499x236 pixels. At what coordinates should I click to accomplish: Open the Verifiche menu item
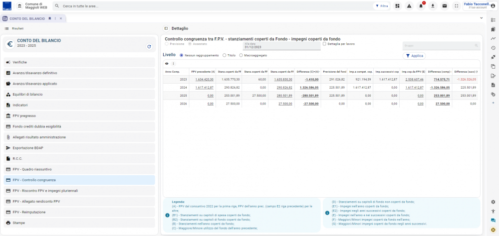coord(79,62)
